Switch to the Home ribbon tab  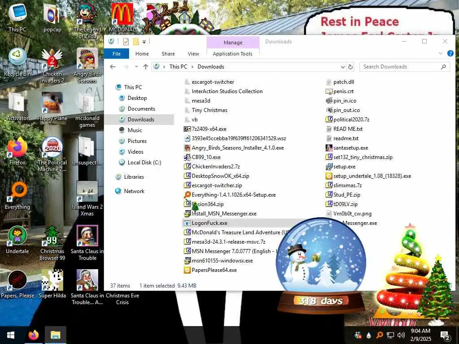pos(142,54)
